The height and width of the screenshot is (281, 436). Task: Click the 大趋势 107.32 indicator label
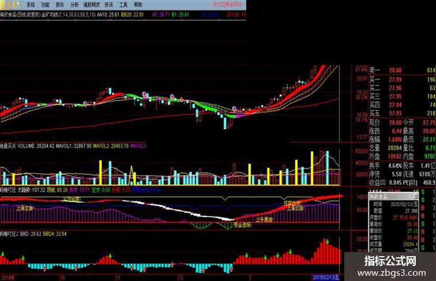click(x=31, y=190)
